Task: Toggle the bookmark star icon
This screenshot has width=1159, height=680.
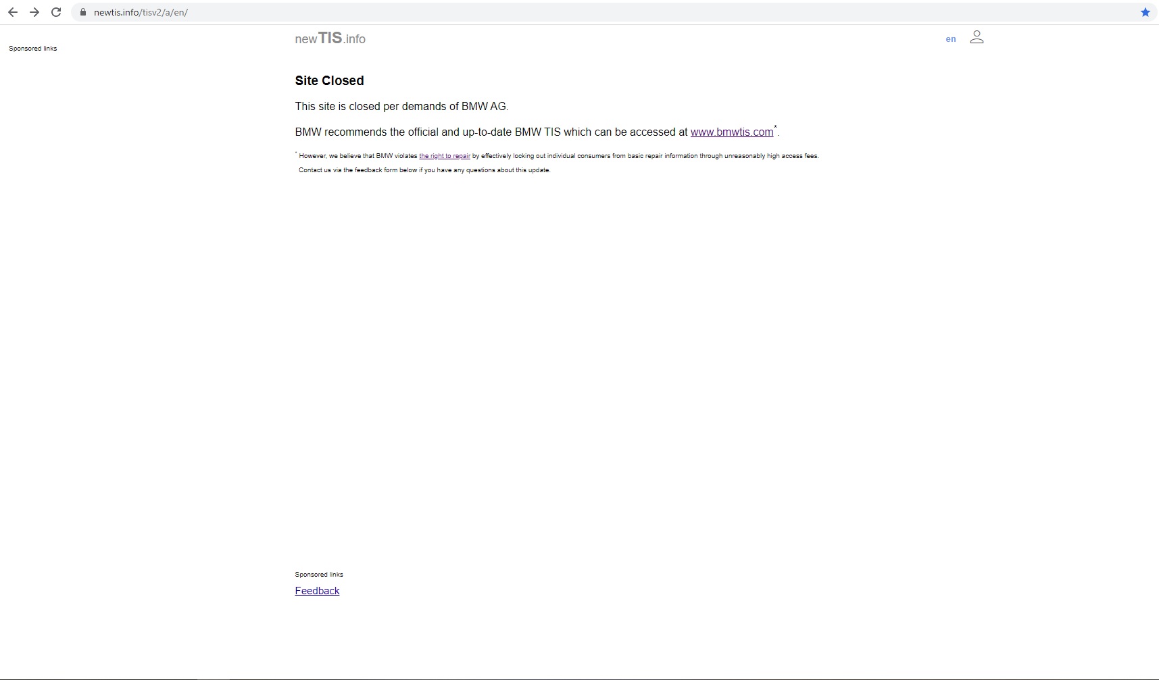Action: pos(1145,12)
